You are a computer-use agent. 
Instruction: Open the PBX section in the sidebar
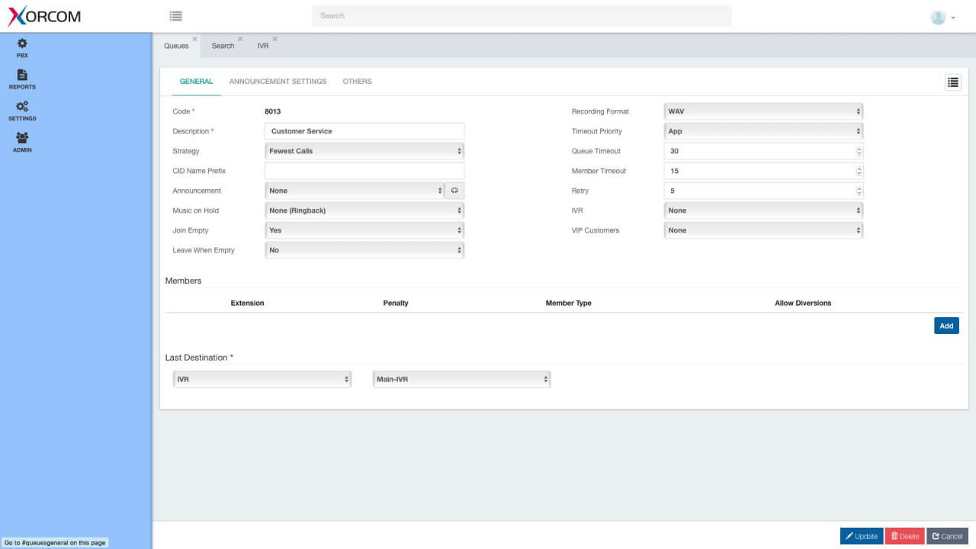[x=22, y=48]
